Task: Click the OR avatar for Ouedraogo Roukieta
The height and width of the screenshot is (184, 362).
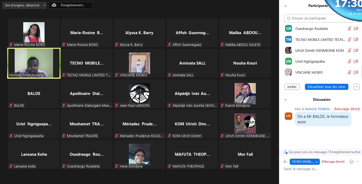Action: [x=288, y=29]
